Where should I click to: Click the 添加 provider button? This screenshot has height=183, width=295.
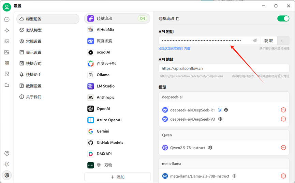click(x=118, y=177)
